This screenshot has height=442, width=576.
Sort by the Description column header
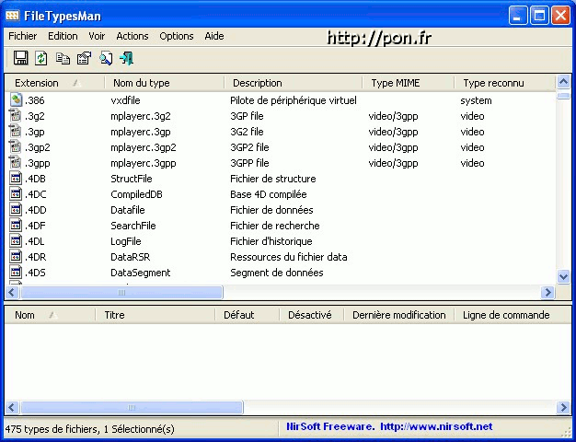pyautogui.click(x=294, y=83)
